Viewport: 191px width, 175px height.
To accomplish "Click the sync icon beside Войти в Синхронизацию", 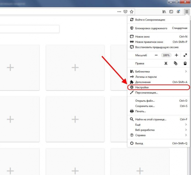I will [132, 20].
